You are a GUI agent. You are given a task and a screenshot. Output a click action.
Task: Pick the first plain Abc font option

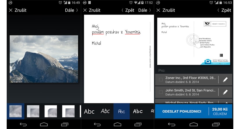(x=89, y=111)
